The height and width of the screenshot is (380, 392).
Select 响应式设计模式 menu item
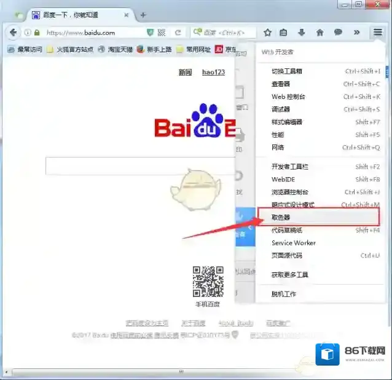321,205
